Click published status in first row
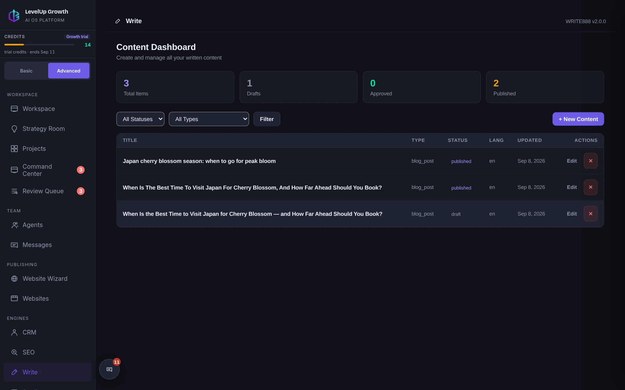This screenshot has width=625, height=390. pyautogui.click(x=461, y=161)
